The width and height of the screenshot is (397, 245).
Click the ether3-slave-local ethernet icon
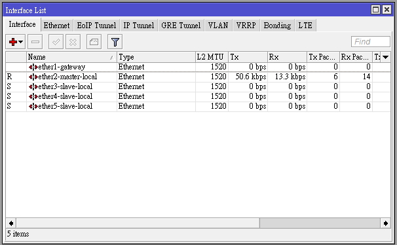pos(33,87)
